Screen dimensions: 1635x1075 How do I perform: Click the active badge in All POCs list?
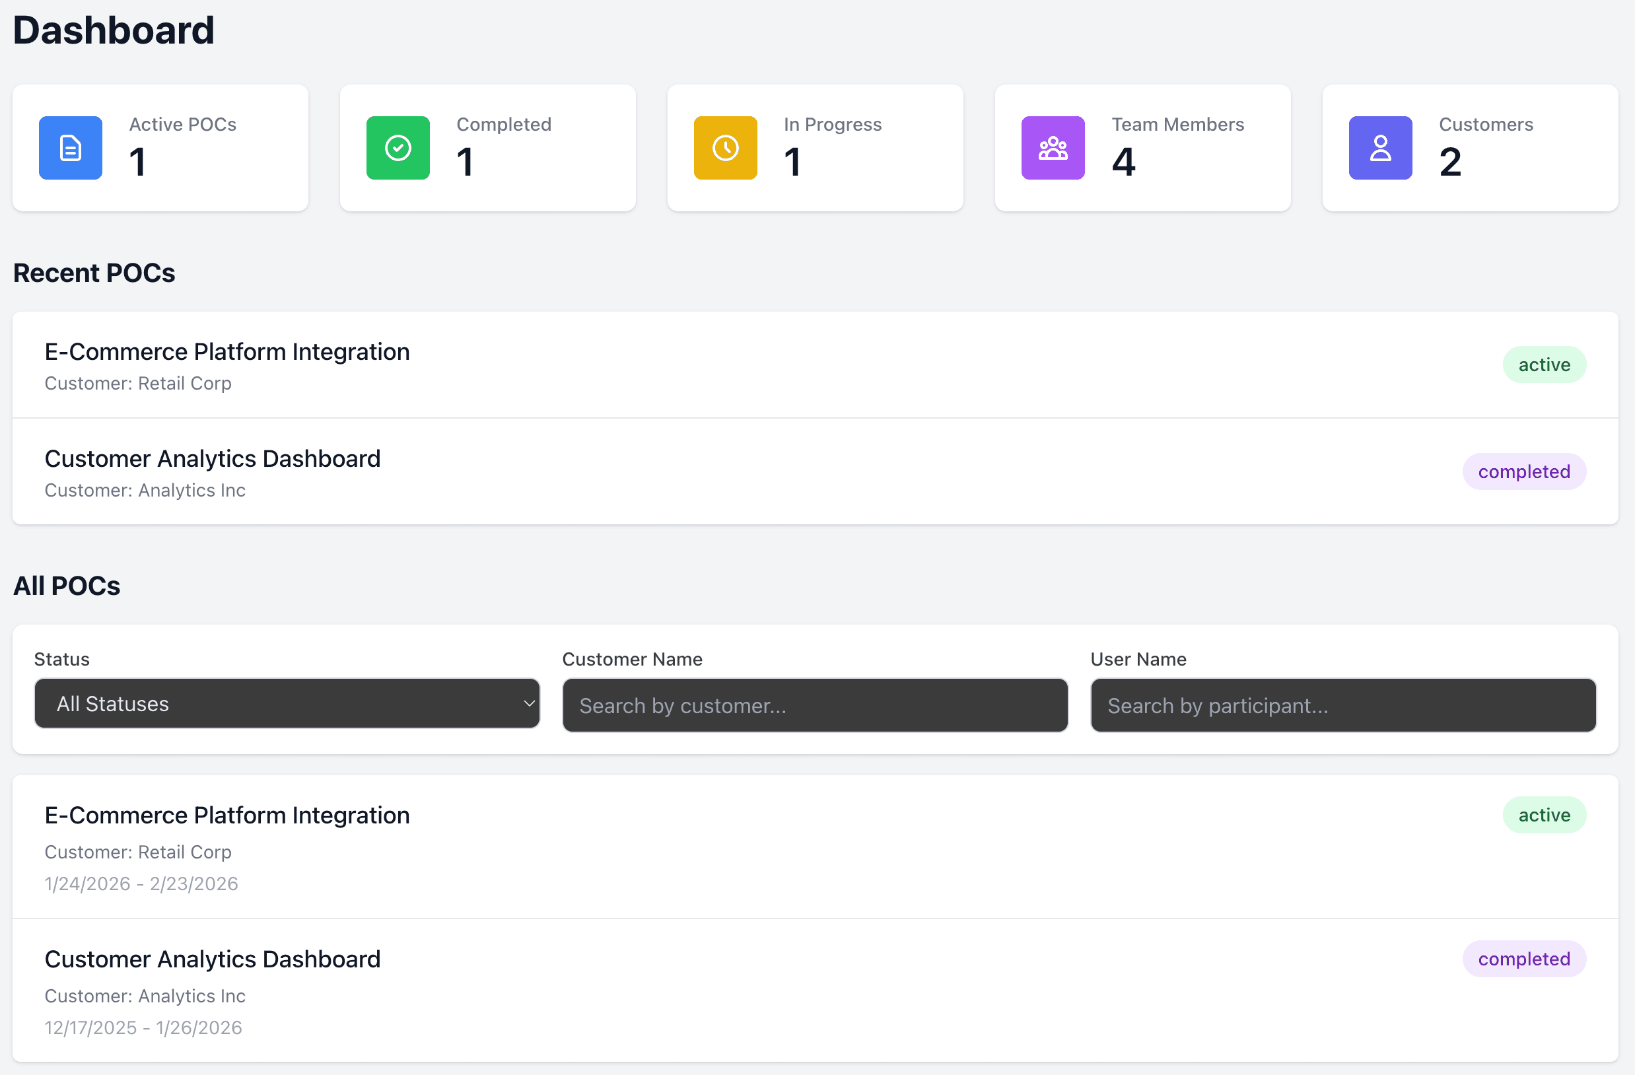click(1545, 815)
